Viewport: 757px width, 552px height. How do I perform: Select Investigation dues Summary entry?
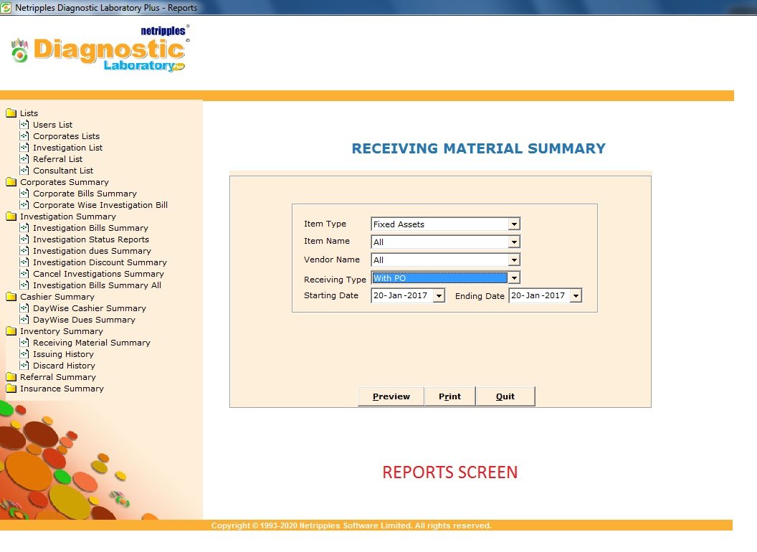pyautogui.click(x=92, y=251)
